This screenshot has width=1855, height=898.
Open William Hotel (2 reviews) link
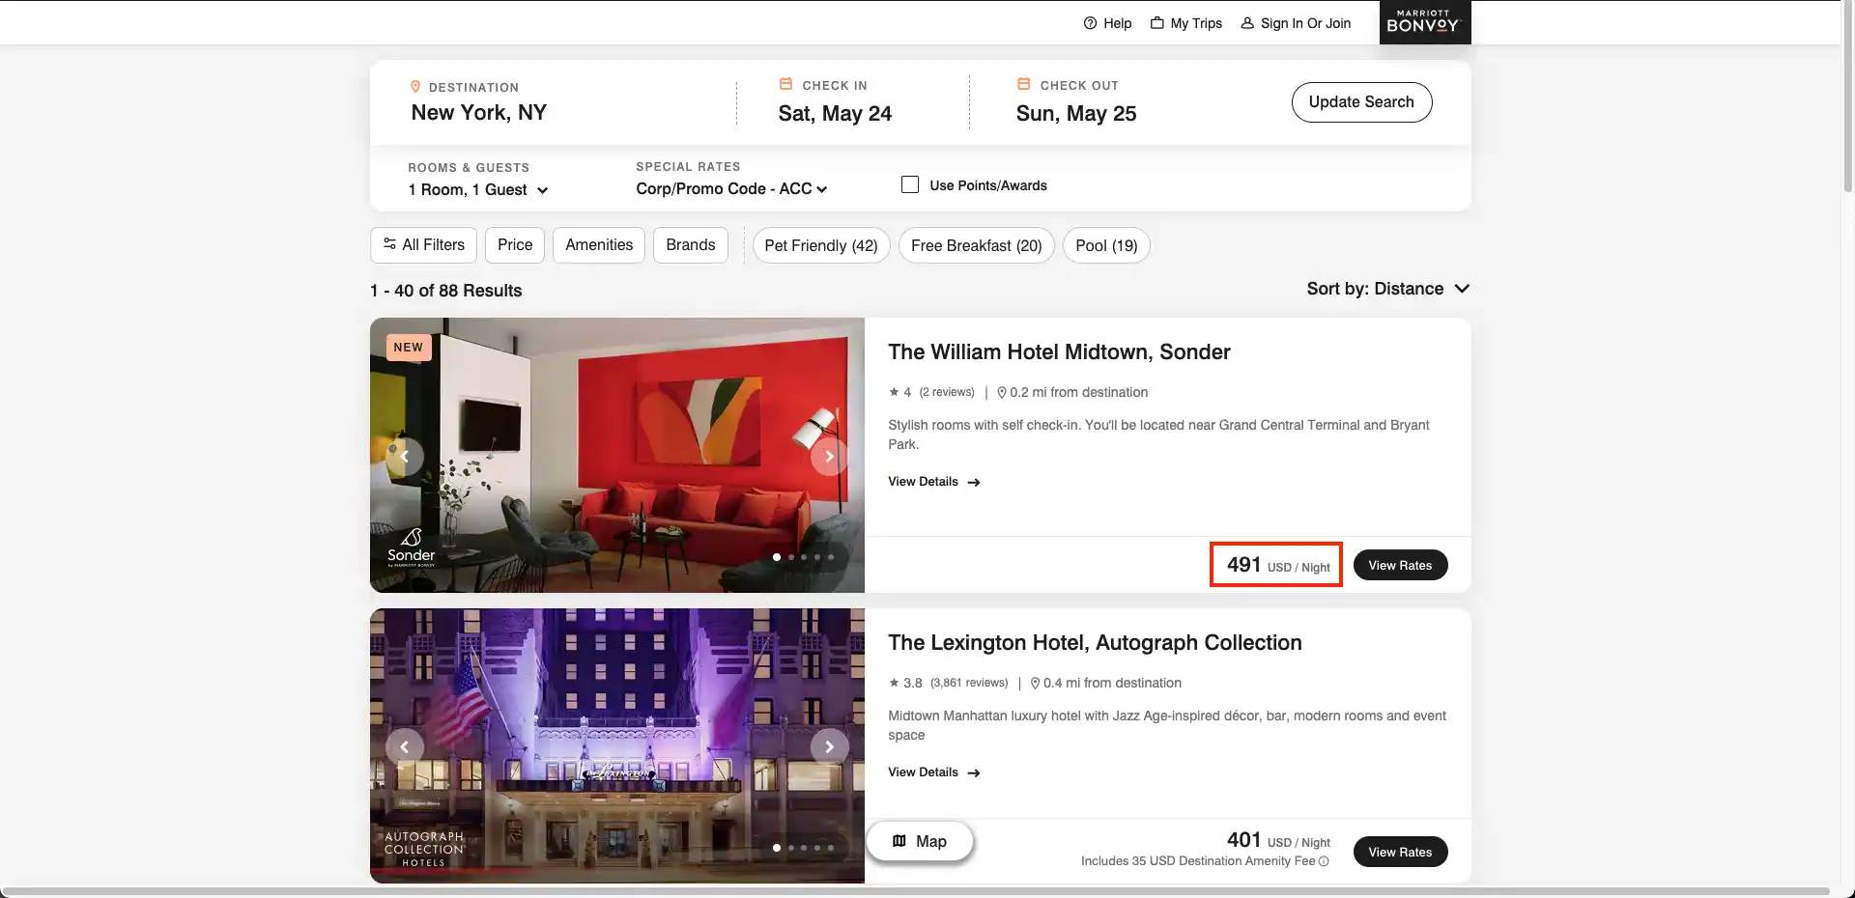[947, 392]
